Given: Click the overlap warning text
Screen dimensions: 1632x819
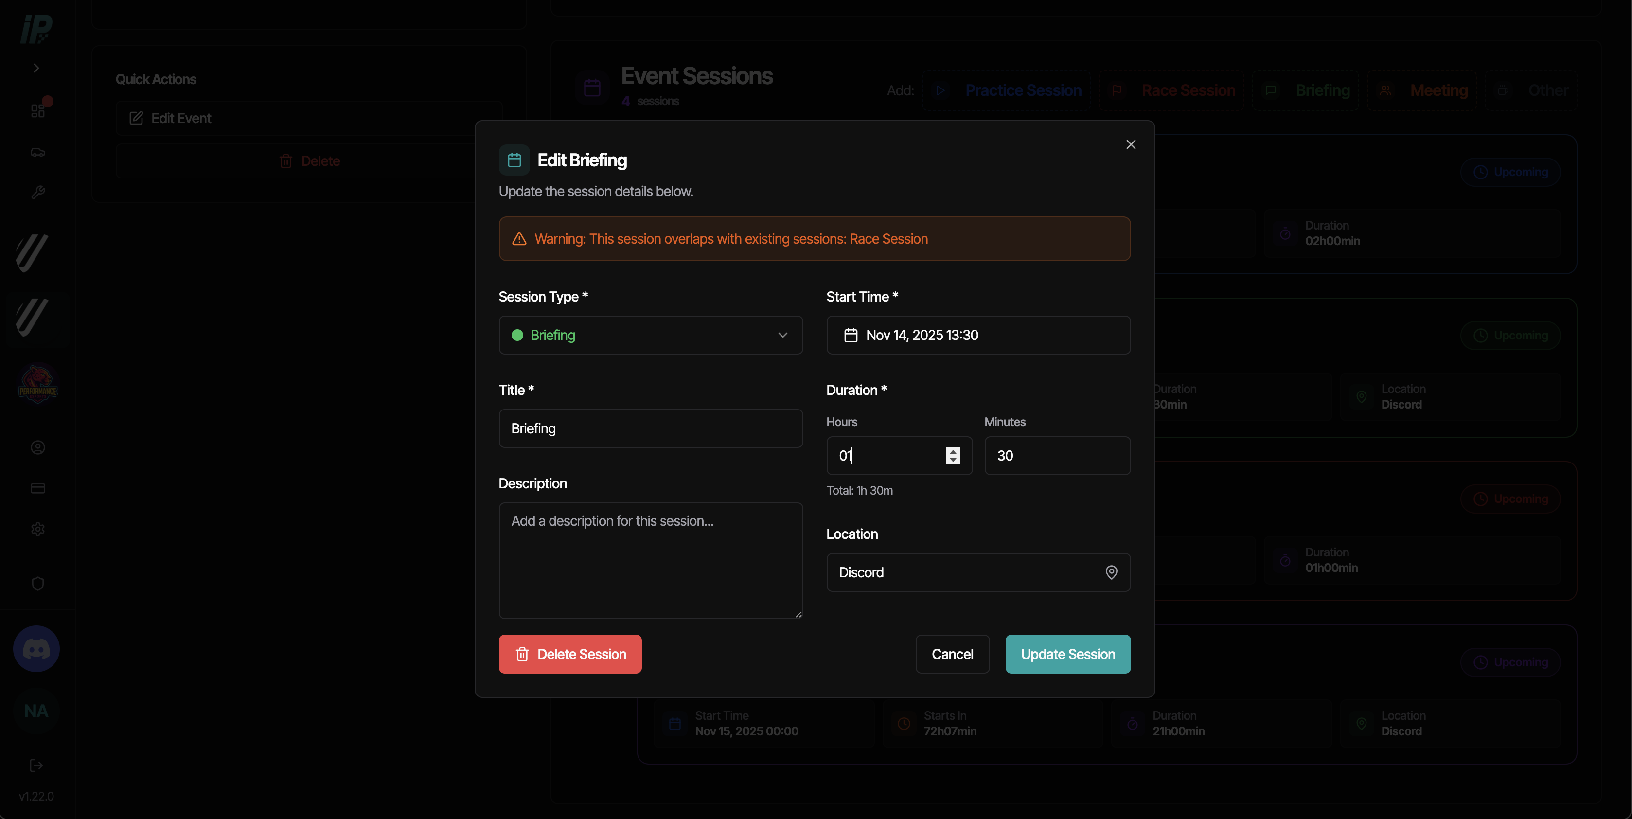Looking at the screenshot, I should click(x=730, y=239).
